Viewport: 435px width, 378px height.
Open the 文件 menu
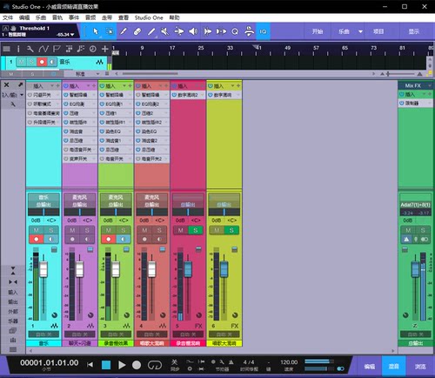8,17
